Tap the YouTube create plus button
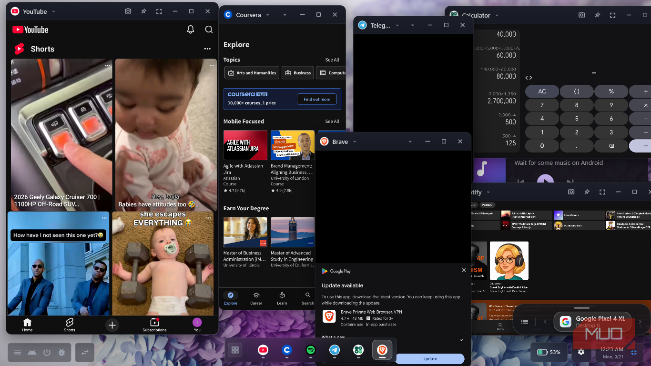This screenshot has width=651, height=366. click(112, 325)
